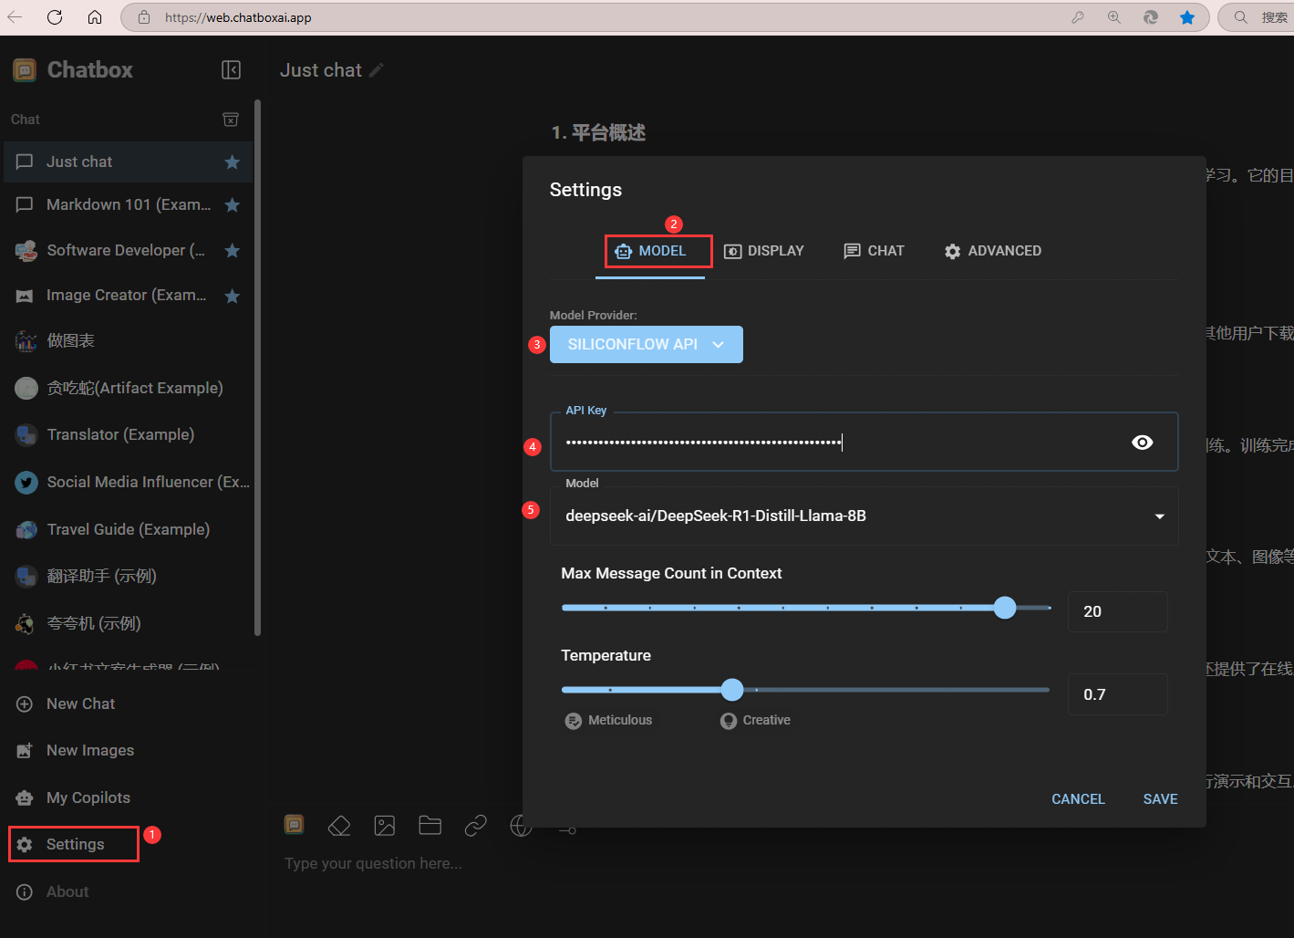Open the 夸夸机 chat
The image size is (1294, 938).
tap(128, 623)
